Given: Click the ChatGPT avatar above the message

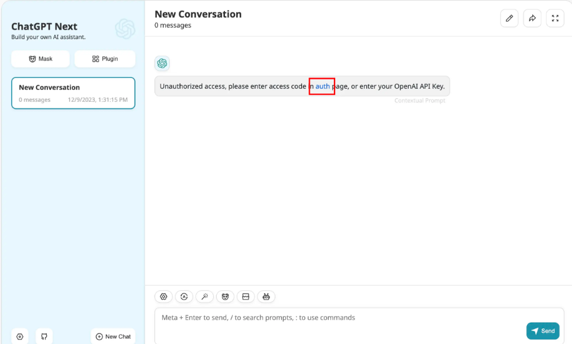Looking at the screenshot, I should pos(162,63).
